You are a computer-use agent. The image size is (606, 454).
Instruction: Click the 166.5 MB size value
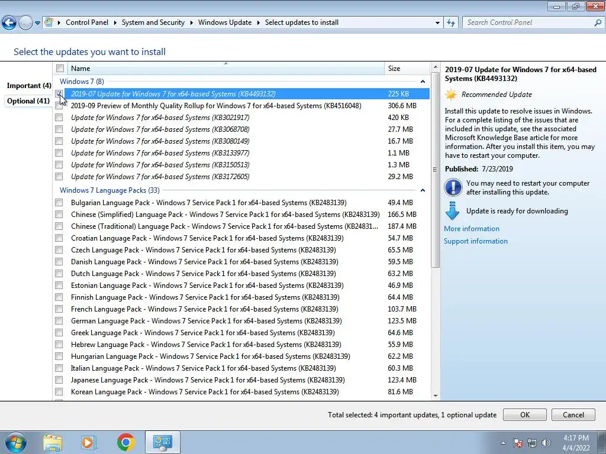(402, 215)
